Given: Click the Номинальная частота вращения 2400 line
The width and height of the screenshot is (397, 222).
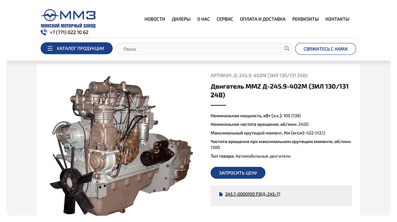Looking at the screenshot, I should (260, 125).
